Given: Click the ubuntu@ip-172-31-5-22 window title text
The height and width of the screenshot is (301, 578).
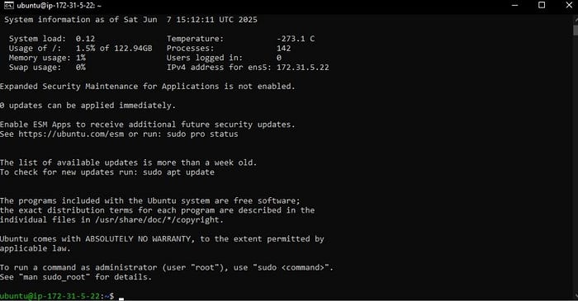Looking at the screenshot, I should coord(59,6).
